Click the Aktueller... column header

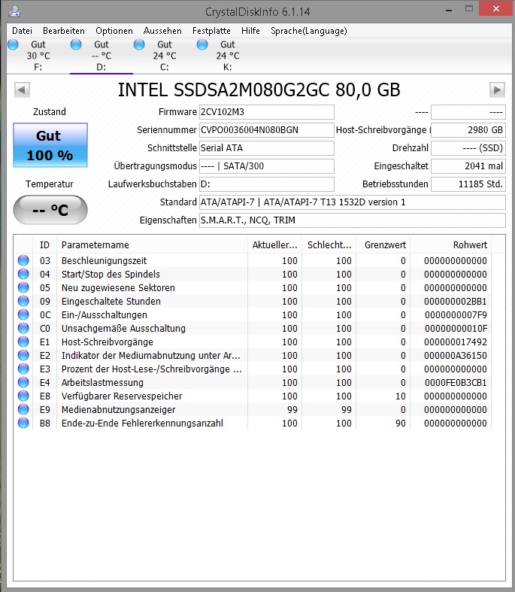tap(274, 245)
